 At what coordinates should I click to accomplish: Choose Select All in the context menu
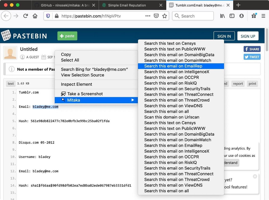96,60
